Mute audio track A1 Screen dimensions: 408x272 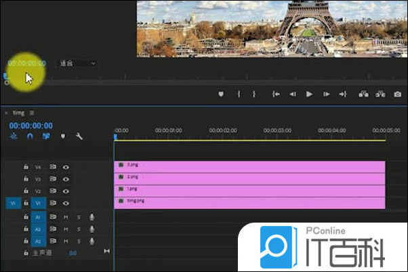66,217
